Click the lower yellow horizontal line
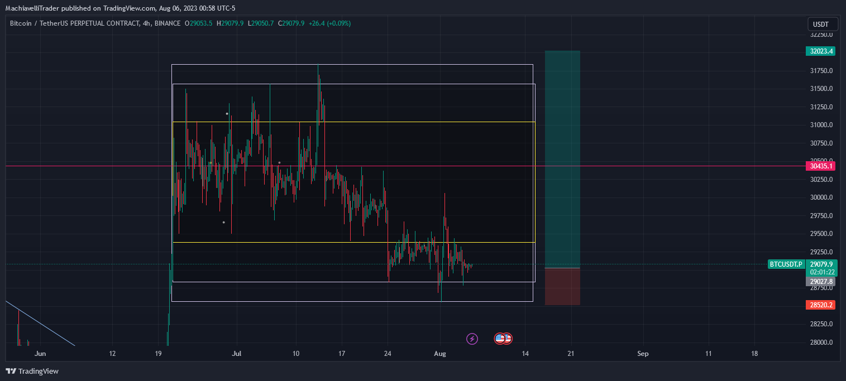Image resolution: width=846 pixels, height=381 pixels. [x=354, y=242]
